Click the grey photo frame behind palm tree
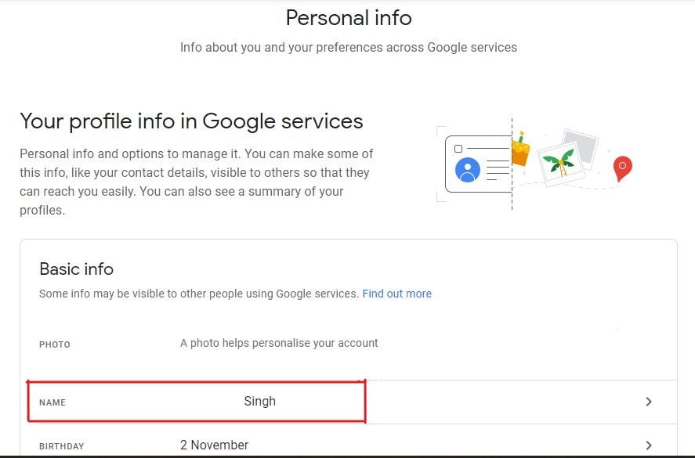The width and height of the screenshot is (695, 458). (581, 146)
